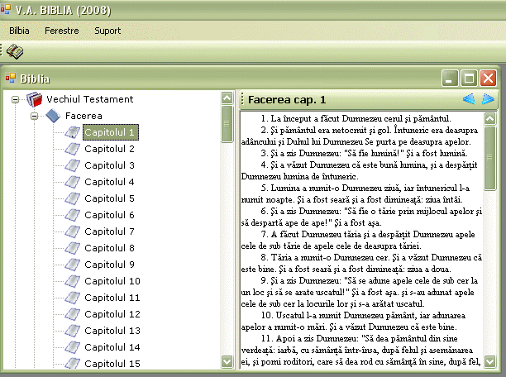Image resolution: width=506 pixels, height=377 pixels.
Task: Open the Bilbia menu
Action: (x=20, y=31)
